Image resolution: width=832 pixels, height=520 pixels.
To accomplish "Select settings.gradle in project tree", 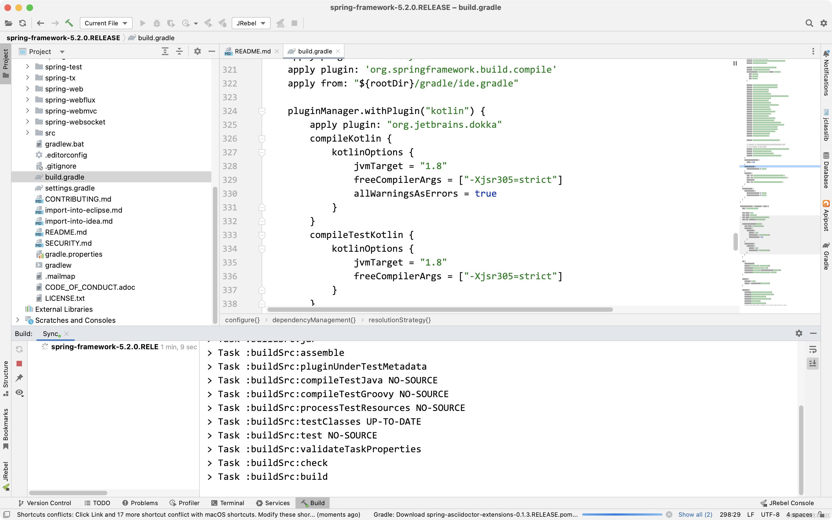I will 70,188.
